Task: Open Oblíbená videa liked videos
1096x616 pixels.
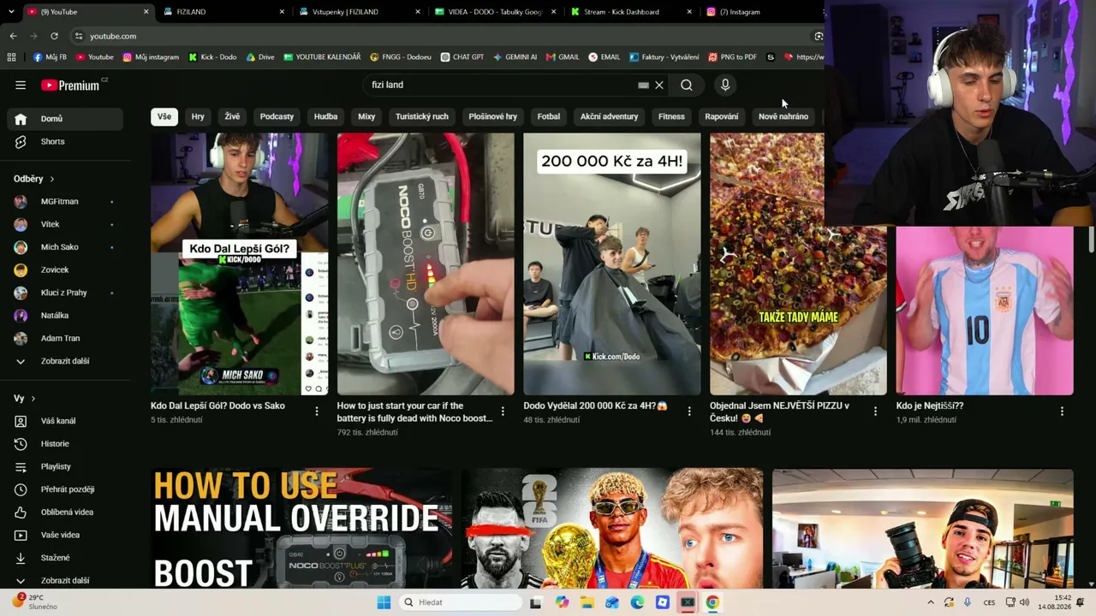Action: pyautogui.click(x=65, y=512)
